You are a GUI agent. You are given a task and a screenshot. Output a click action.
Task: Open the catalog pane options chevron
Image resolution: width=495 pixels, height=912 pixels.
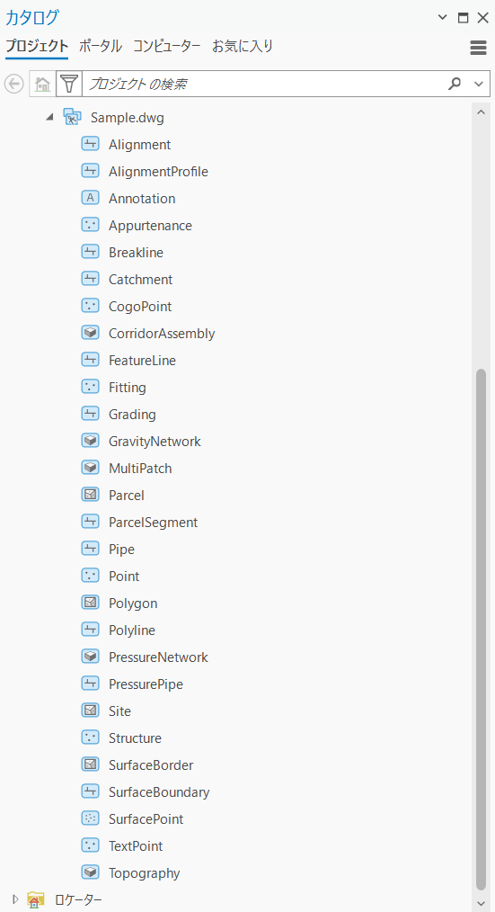pos(442,17)
